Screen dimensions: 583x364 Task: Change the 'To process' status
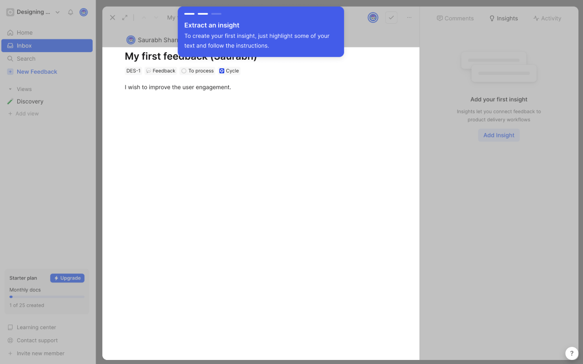point(197,71)
